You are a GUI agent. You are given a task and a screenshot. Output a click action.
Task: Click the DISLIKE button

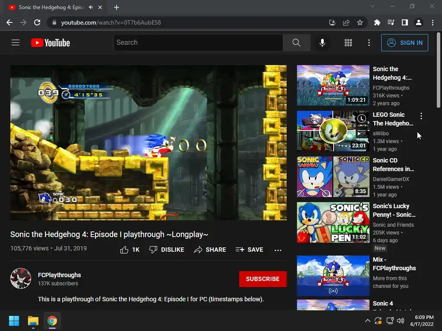coord(167,250)
